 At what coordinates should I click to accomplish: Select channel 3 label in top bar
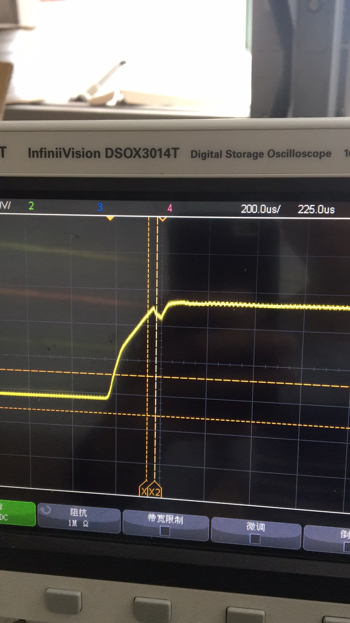(x=100, y=207)
